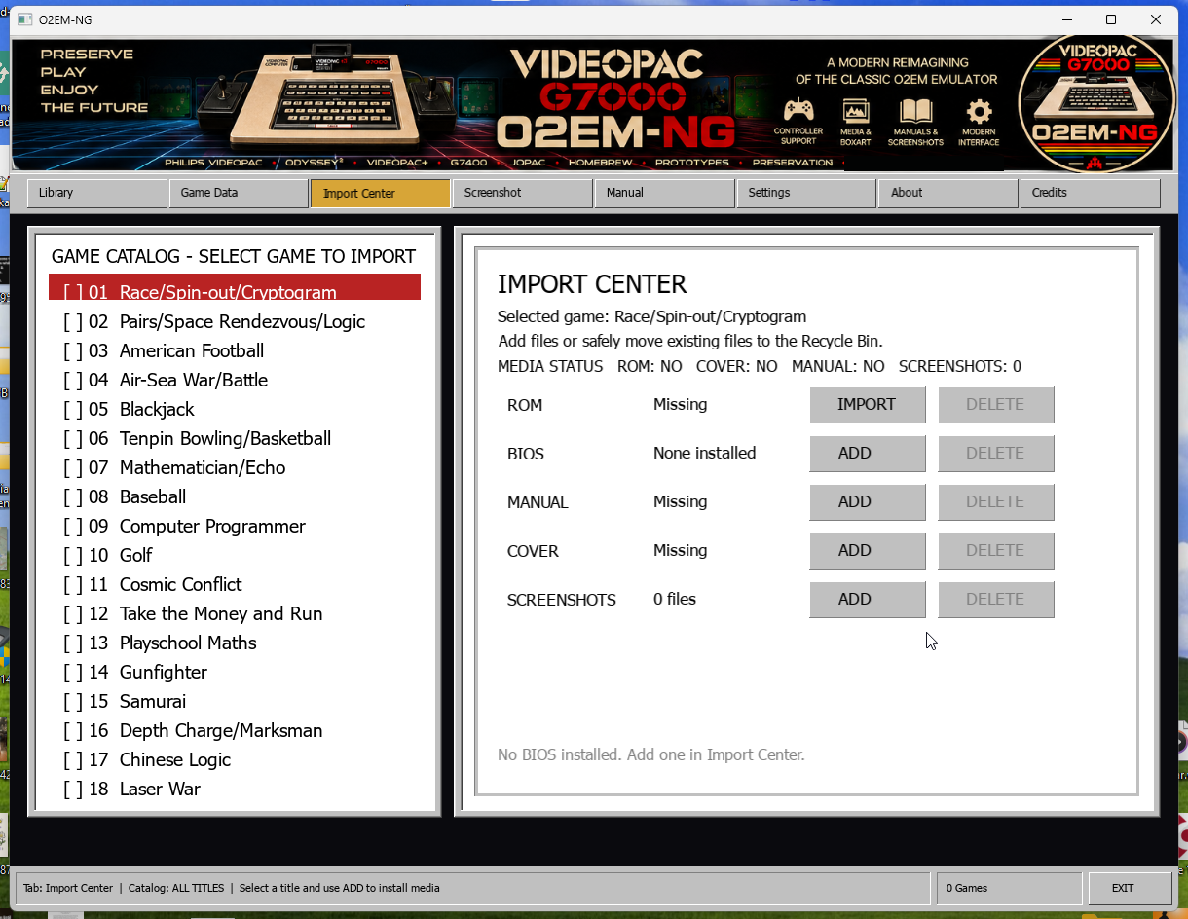Screen dimensions: 1188x919
Task: Click DELETE button in COVER row
Action: [995, 550]
